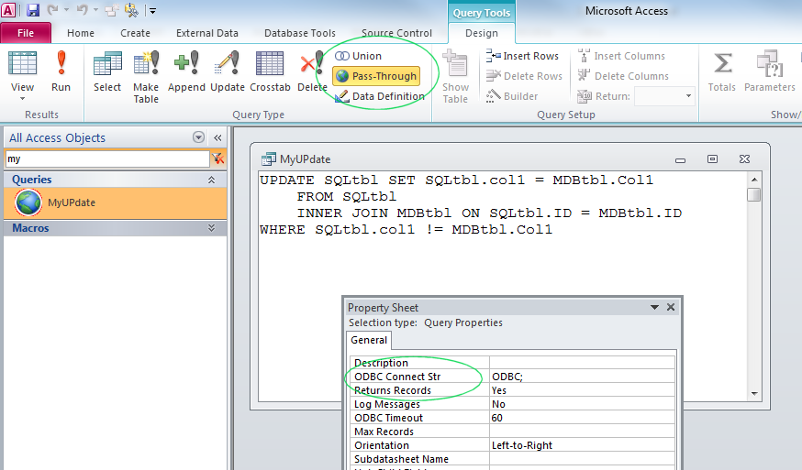Select MyUPdate query in navigation pane
Image resolution: width=802 pixels, height=470 pixels.
115,202
